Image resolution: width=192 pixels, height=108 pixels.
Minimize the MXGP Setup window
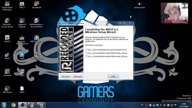pyautogui.click(x=120, y=23)
